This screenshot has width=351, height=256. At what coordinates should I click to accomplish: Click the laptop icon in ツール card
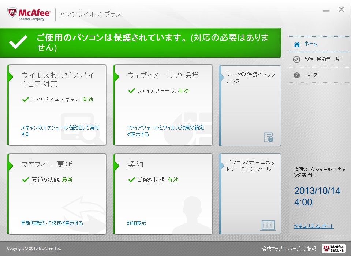[x=268, y=225]
